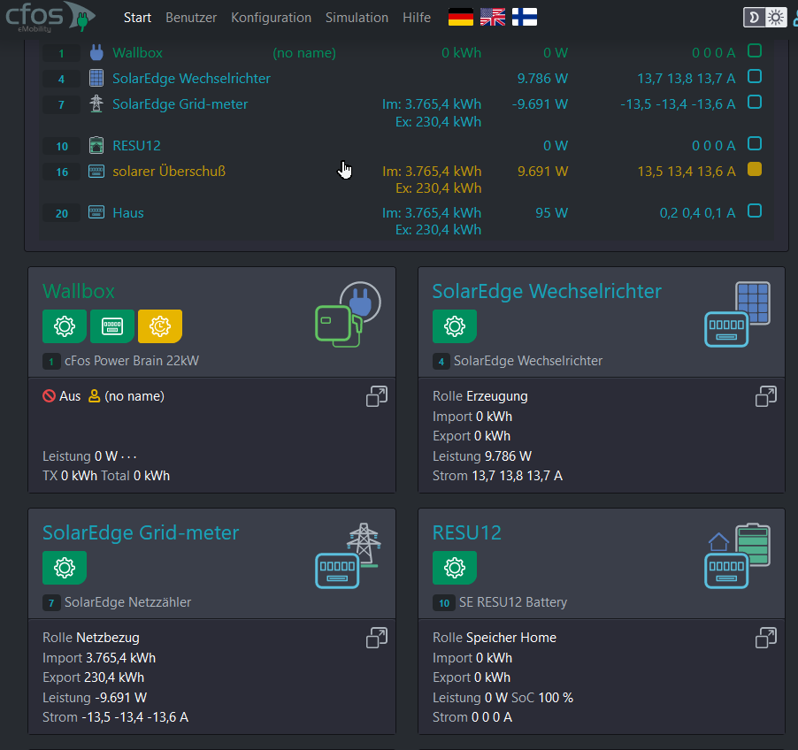Pop out the SolarEdge Wechselrichter card details
798x750 pixels.
(x=766, y=396)
